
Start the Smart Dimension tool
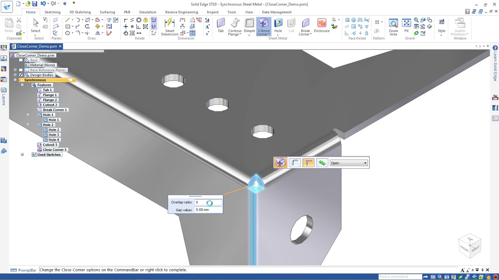click(170, 27)
